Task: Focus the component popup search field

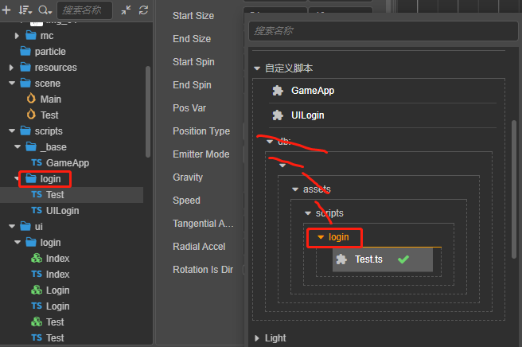Action: point(384,31)
